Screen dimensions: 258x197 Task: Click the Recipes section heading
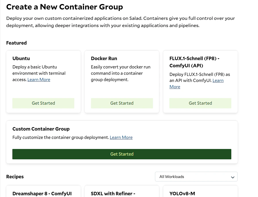tap(15, 177)
